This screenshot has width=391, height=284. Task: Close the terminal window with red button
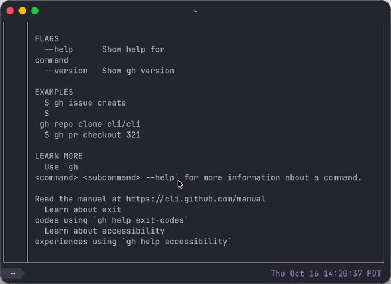(10, 11)
